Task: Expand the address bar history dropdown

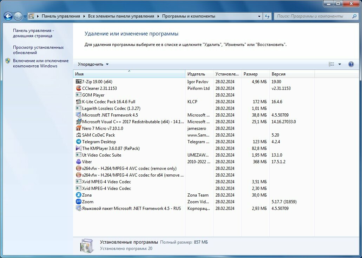Action: (259, 16)
